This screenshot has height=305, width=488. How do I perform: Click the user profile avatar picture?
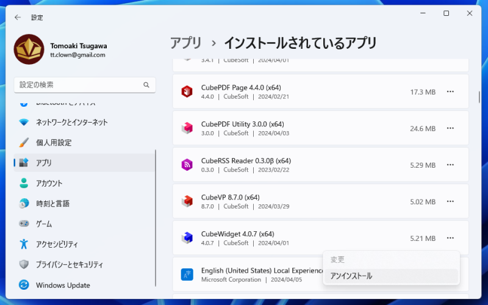29,49
